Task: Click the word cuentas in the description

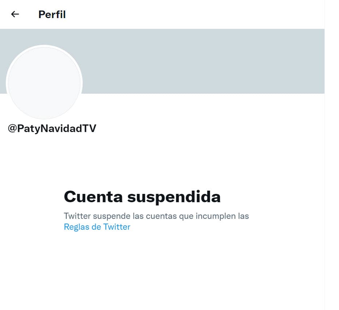Action: (x=161, y=216)
